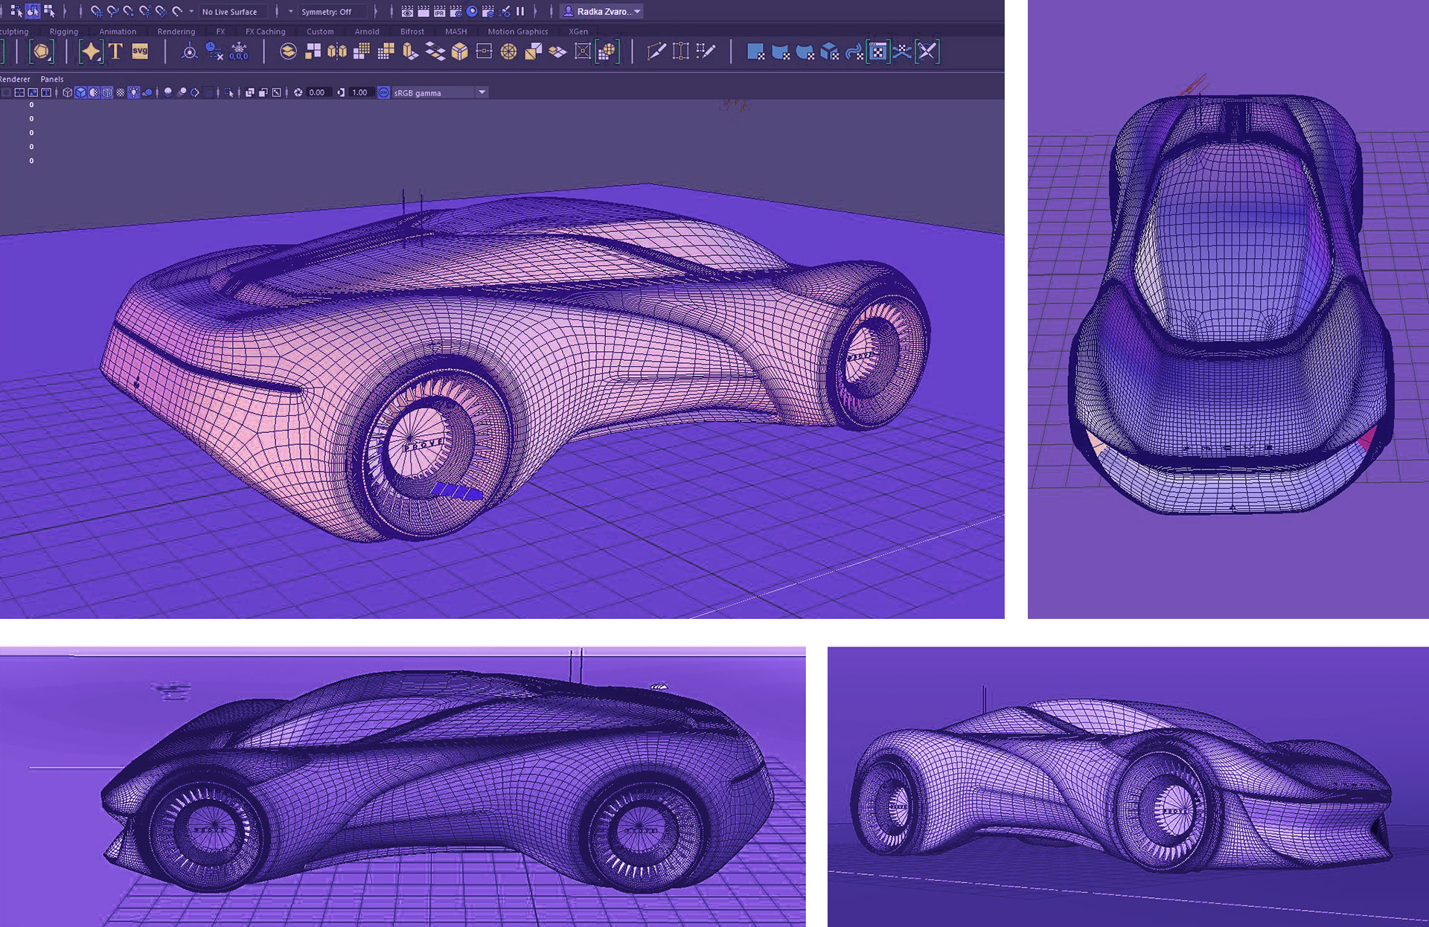Viewport: 1429px width, 927px height.
Task: Open the SVG tool from the shelf
Action: click(x=141, y=51)
